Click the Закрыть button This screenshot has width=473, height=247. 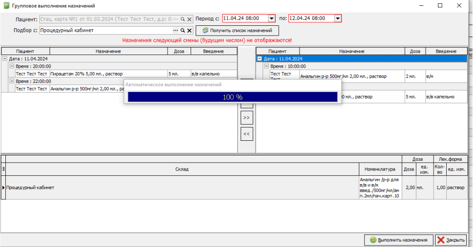(x=451, y=240)
